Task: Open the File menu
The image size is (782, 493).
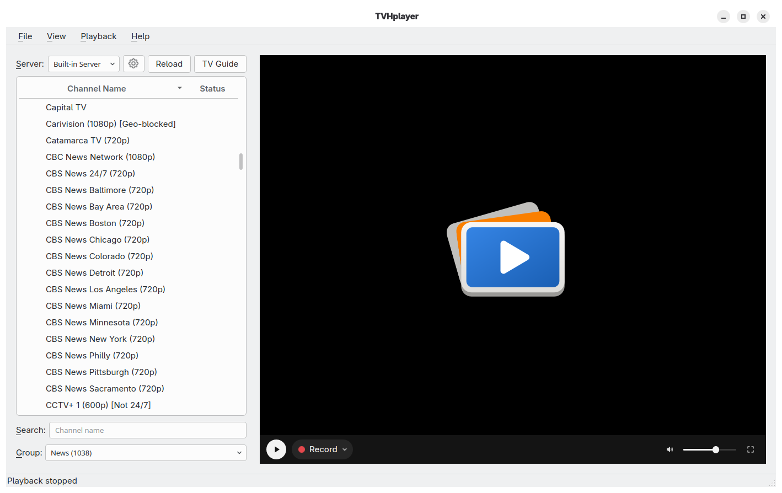Action: 25,36
